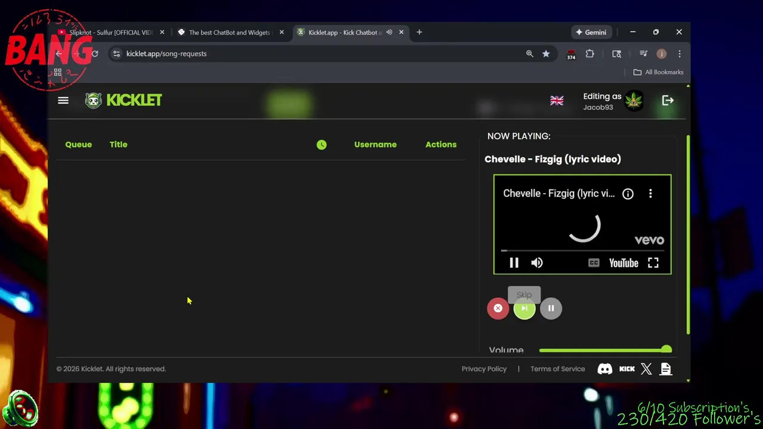Screen dimensions: 763x429
Task: Toggle closed captions in YouTube player
Action: pos(594,263)
